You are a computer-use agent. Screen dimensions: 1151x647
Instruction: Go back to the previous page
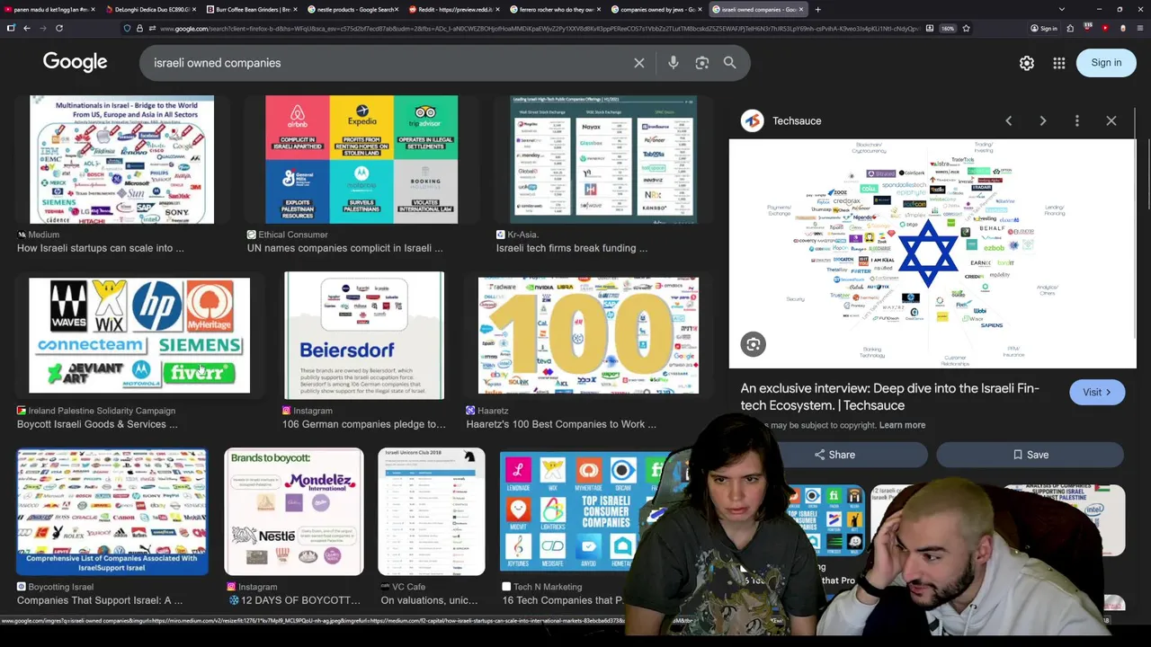27,28
